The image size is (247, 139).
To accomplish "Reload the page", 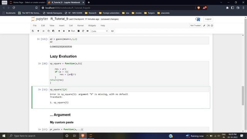I will [x=14, y=8].
